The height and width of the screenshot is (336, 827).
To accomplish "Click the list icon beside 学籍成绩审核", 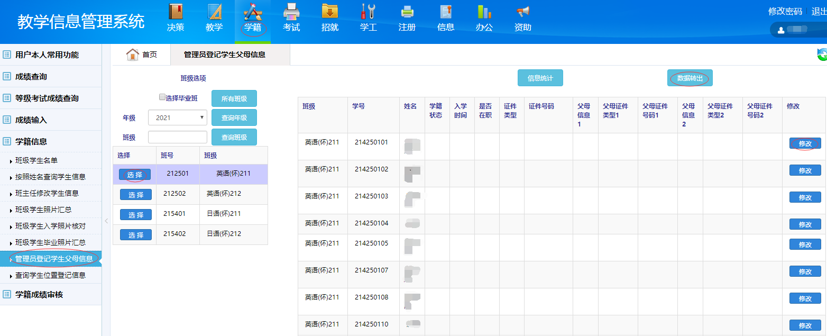I will tap(7, 294).
